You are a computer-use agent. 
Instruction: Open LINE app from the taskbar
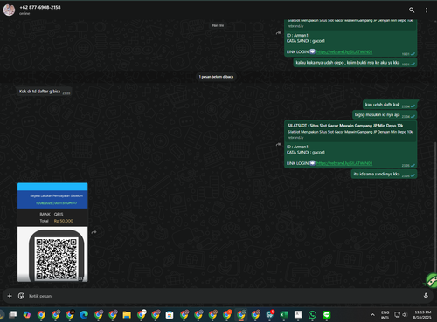point(327,314)
